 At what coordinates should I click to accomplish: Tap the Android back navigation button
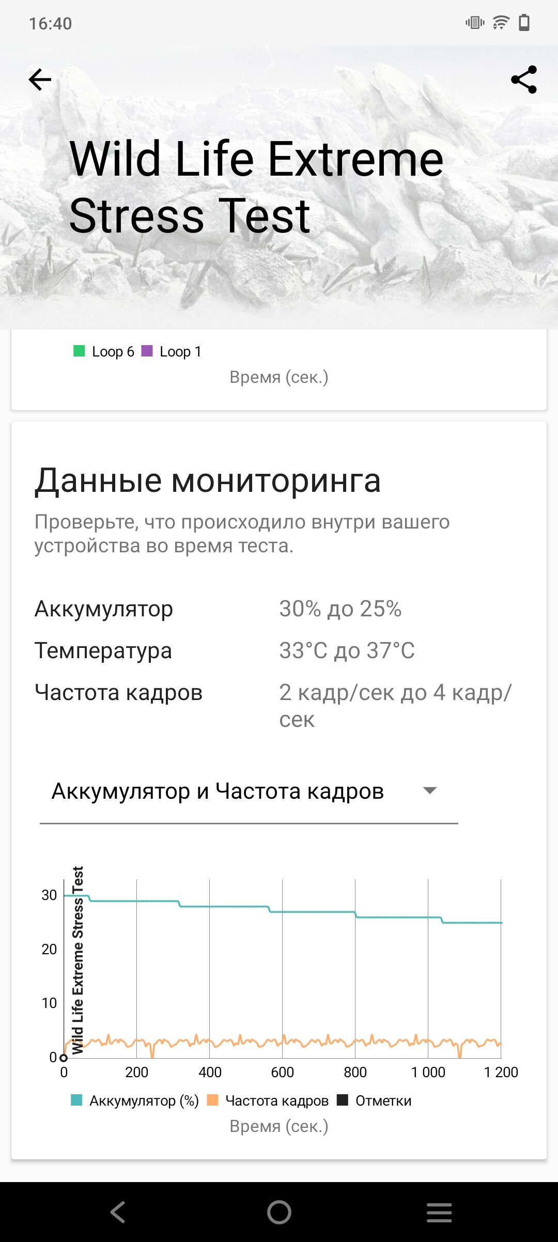click(x=118, y=1212)
